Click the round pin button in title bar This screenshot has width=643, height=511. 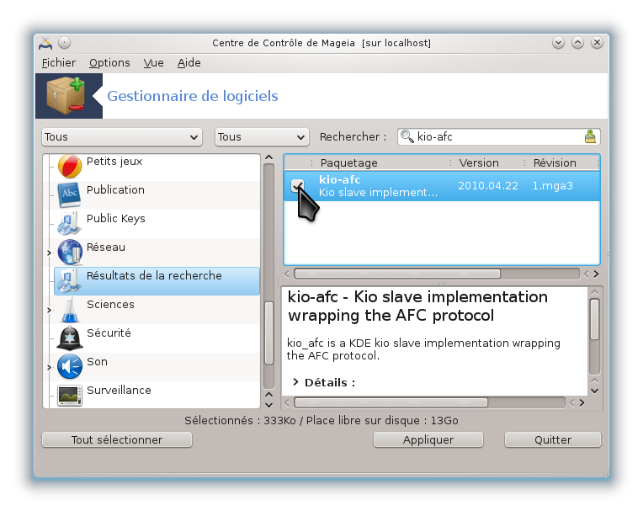[64, 43]
